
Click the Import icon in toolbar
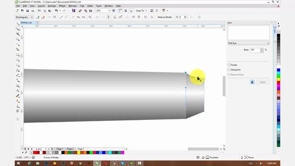(80, 11)
